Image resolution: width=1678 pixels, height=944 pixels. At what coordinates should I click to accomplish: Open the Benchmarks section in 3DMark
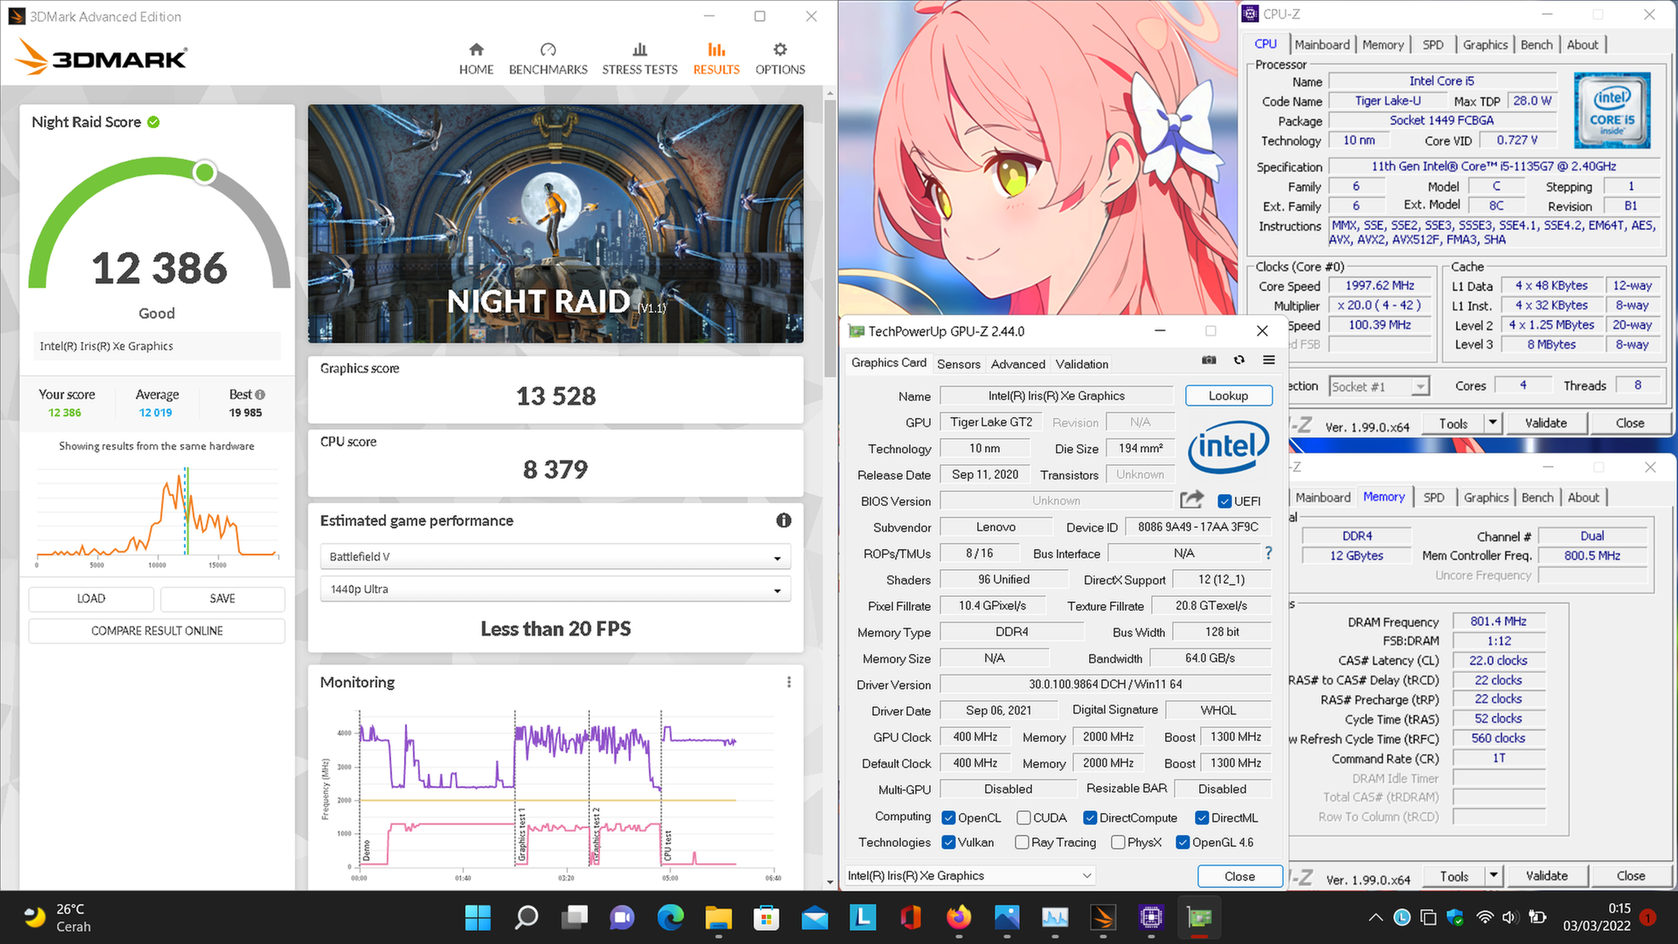[548, 59]
